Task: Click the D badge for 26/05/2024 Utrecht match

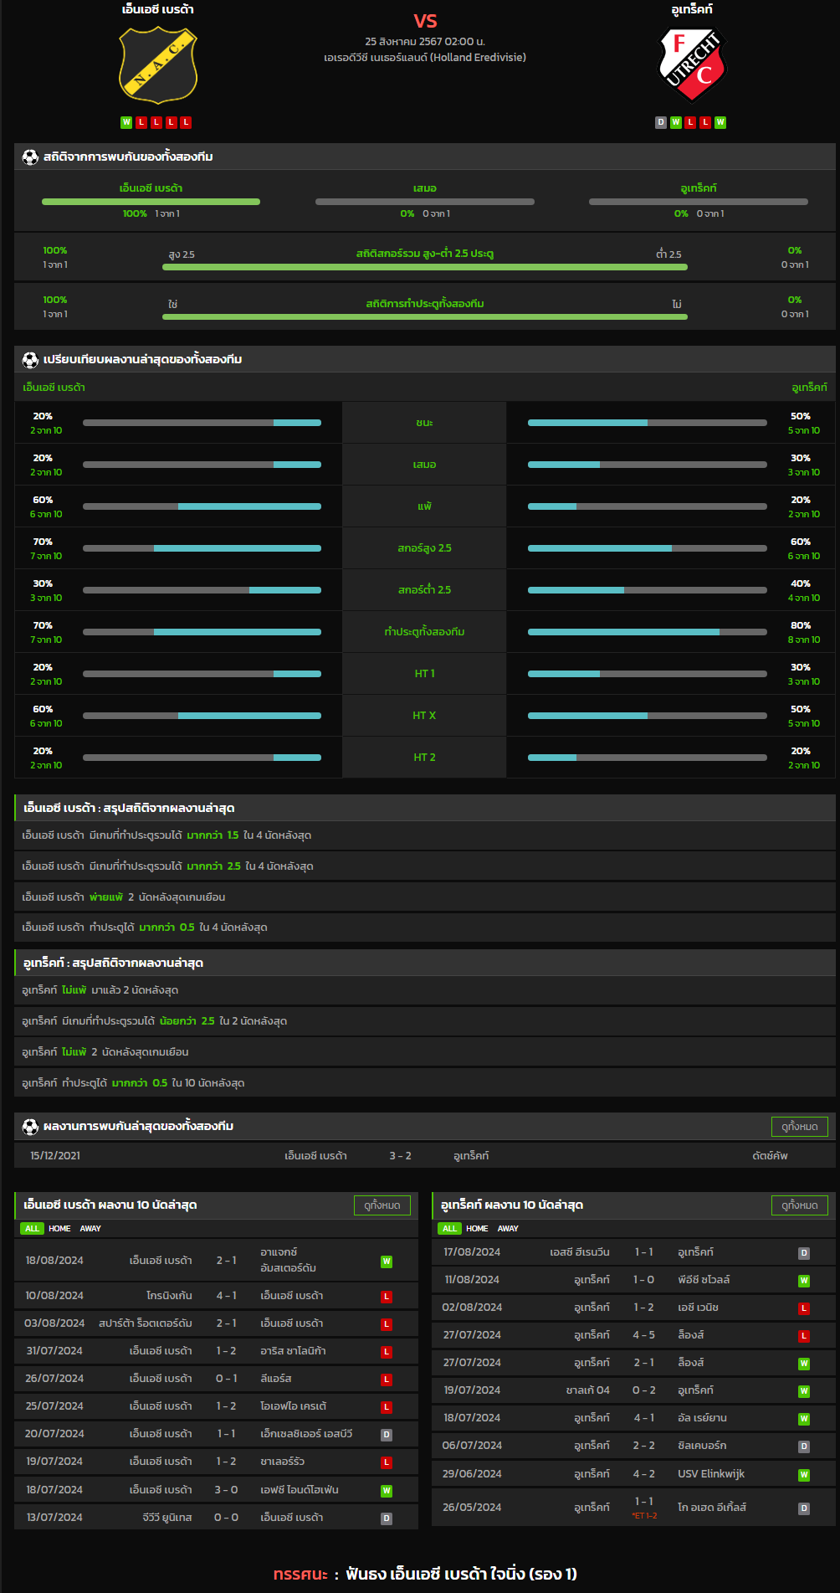Action: coord(804,1508)
